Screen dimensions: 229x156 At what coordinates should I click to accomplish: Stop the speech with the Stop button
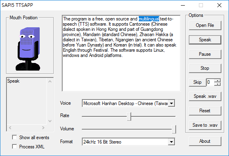[205, 68]
